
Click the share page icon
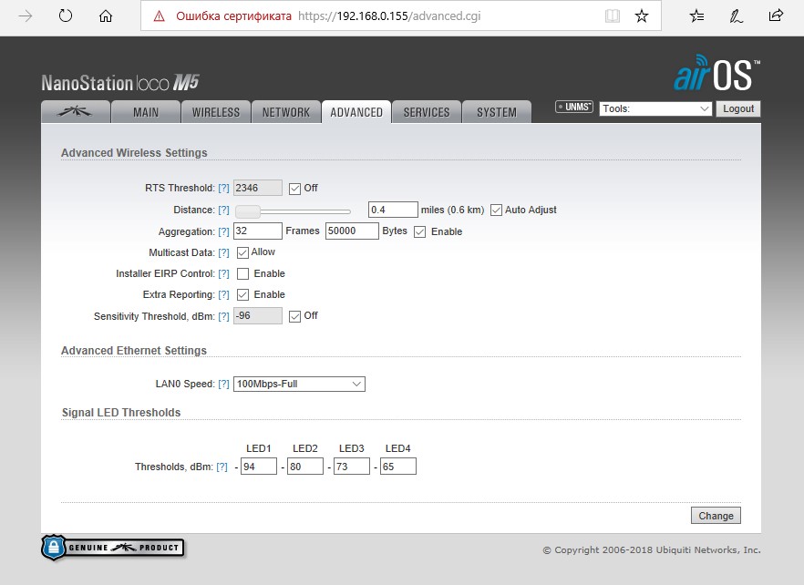(x=776, y=15)
